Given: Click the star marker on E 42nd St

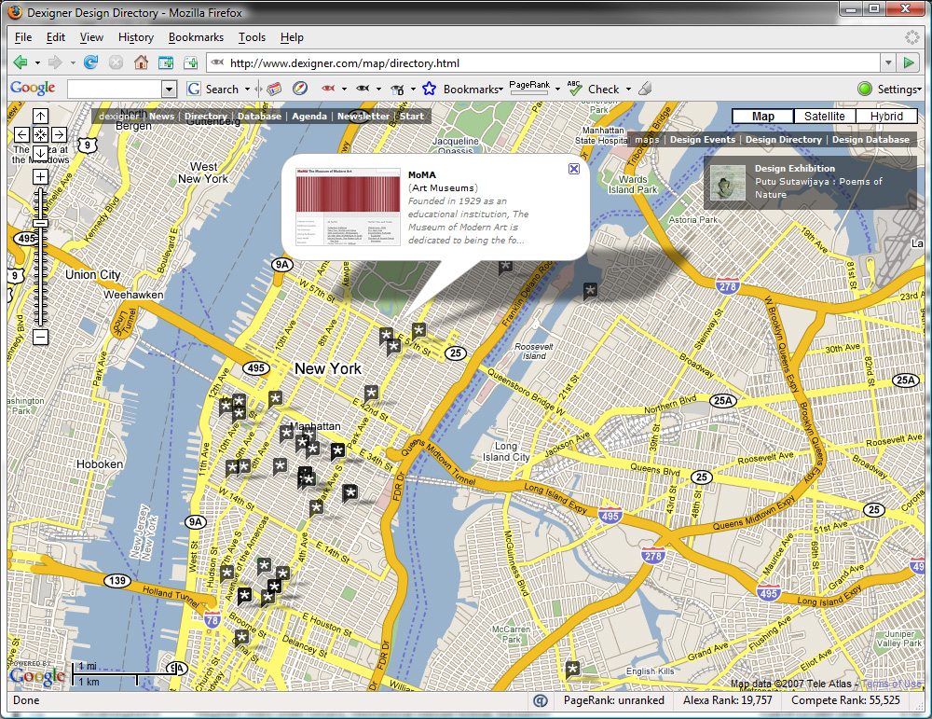Looking at the screenshot, I should [372, 394].
